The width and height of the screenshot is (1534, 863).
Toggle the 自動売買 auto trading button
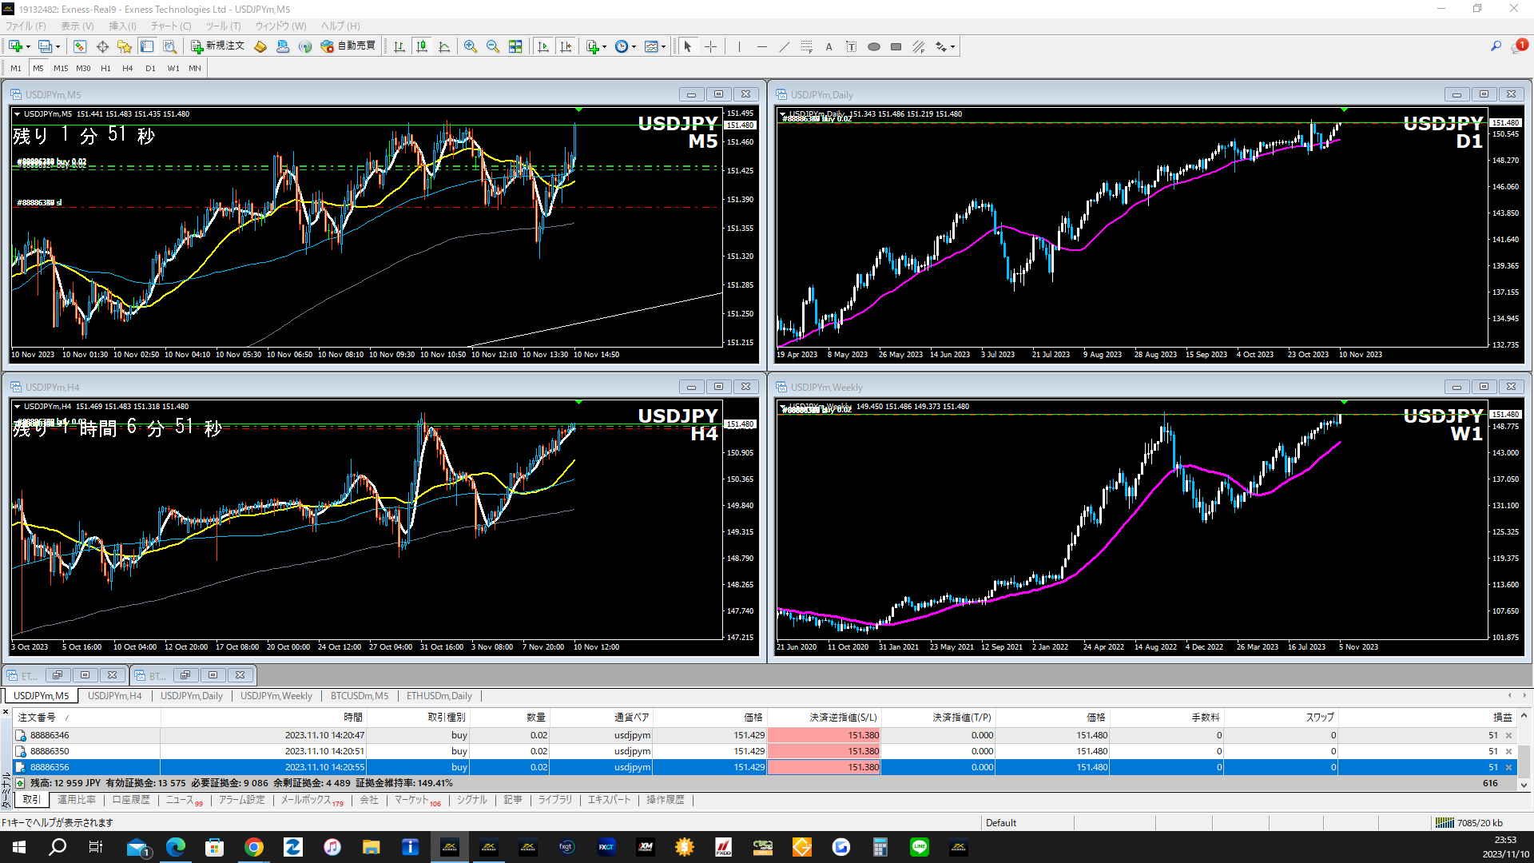tap(348, 46)
